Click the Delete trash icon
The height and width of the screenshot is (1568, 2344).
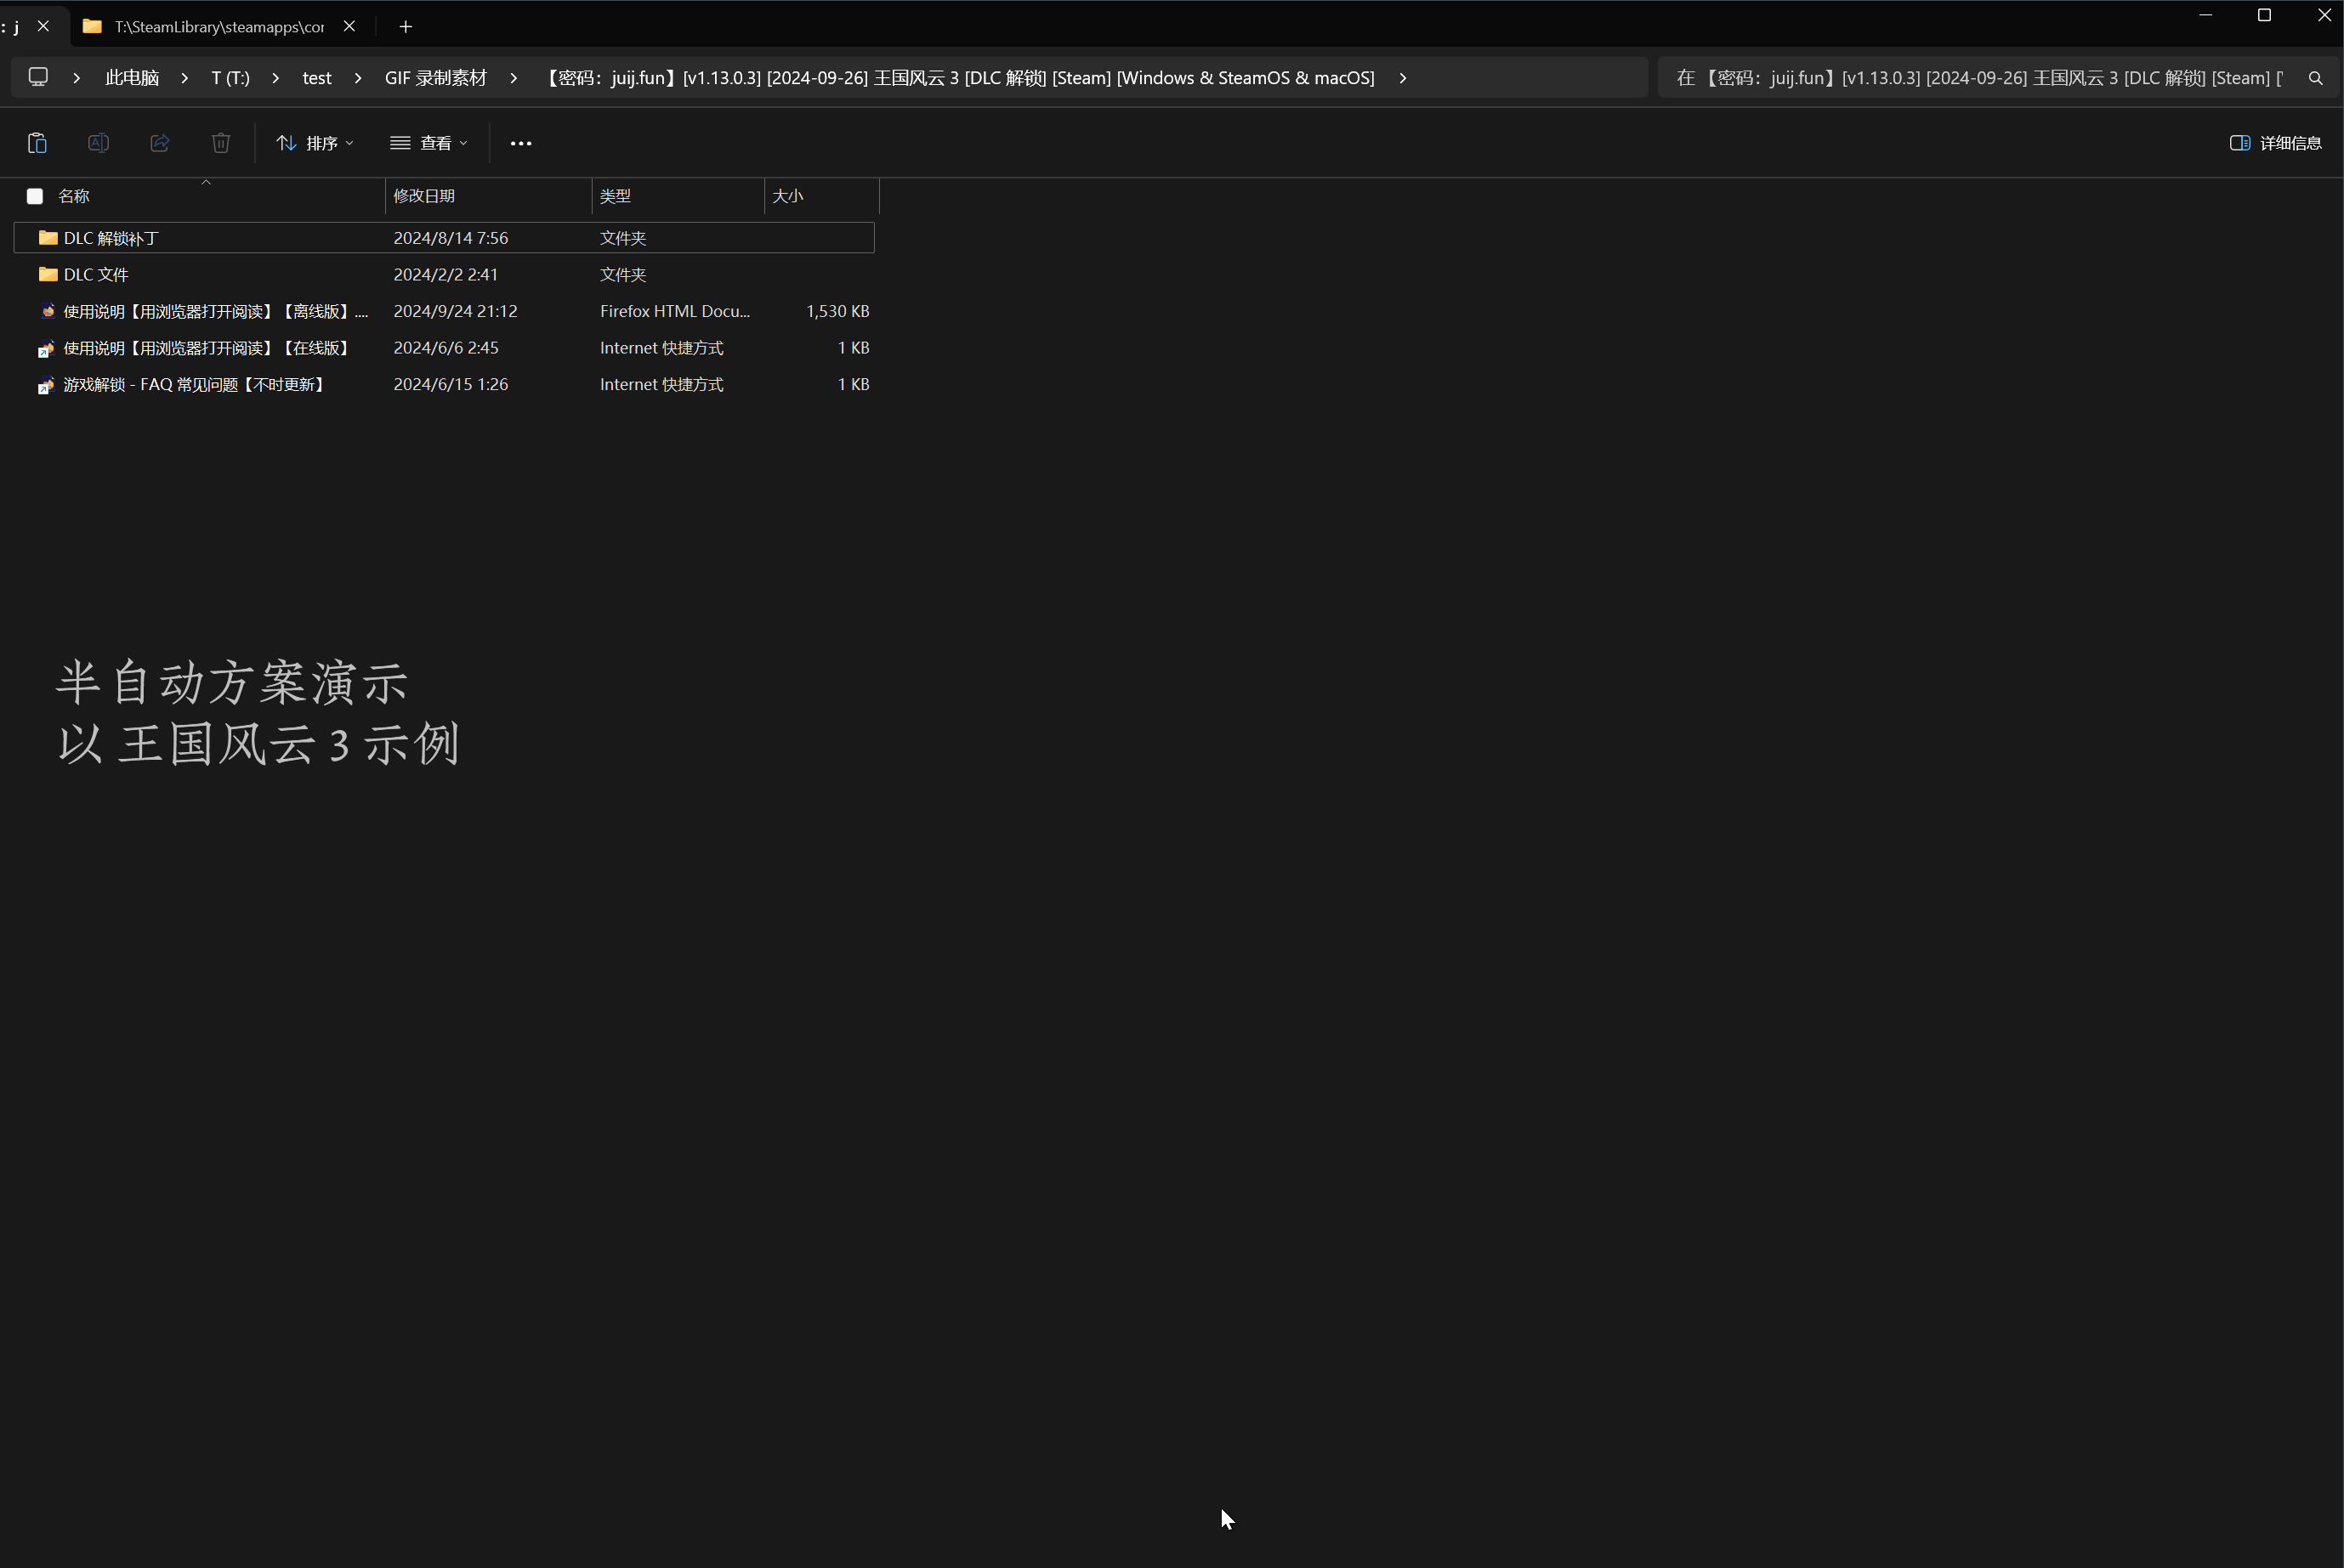pyautogui.click(x=221, y=143)
